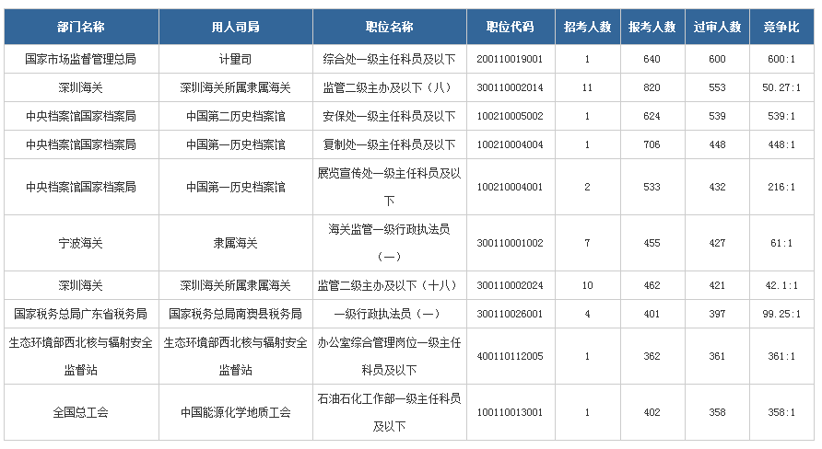Screen dimensions: 822x449
Task: Click the 50.27:1 ratio cell
Action: point(781,87)
